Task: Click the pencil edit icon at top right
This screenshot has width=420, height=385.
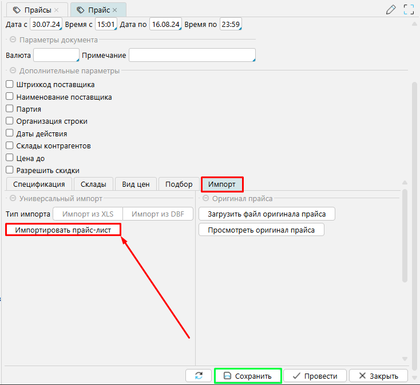Action: [391, 9]
